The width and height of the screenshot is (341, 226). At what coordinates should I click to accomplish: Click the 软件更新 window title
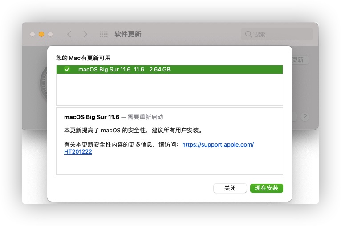(128, 34)
